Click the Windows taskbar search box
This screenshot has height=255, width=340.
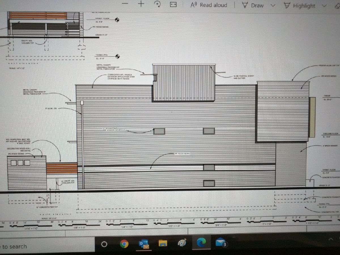click(x=47, y=246)
